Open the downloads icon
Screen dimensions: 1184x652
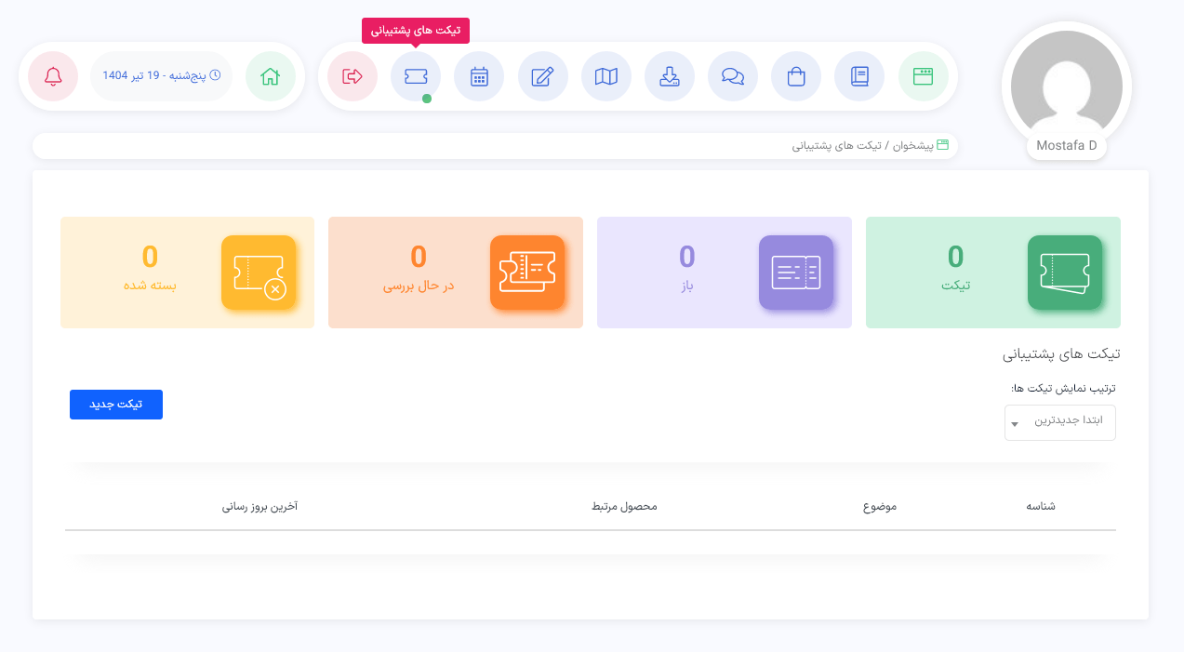tap(669, 76)
